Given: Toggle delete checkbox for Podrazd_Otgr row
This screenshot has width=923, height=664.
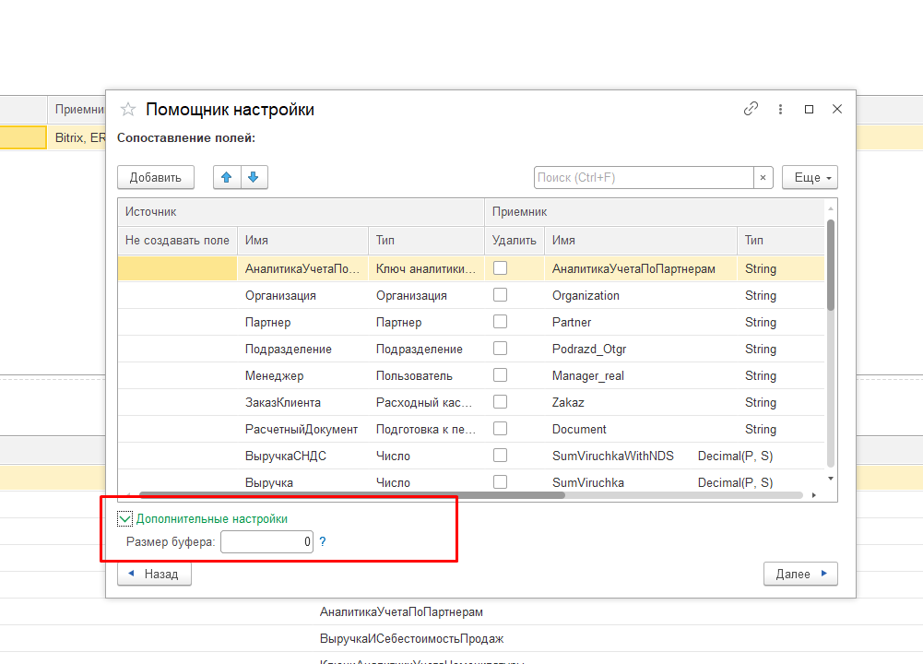Looking at the screenshot, I should [501, 349].
